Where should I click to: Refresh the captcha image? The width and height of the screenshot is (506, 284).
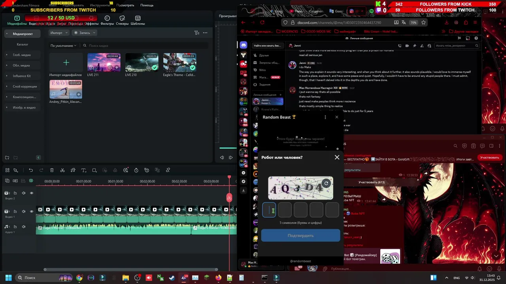326,183
